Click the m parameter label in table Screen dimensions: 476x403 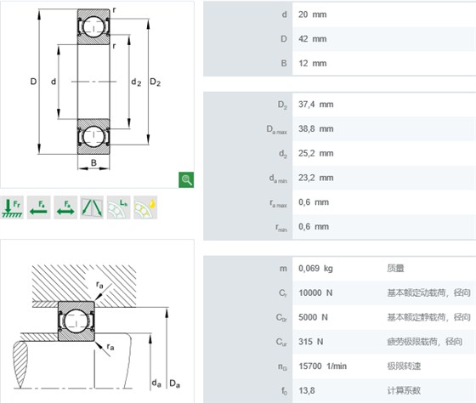click(x=283, y=269)
